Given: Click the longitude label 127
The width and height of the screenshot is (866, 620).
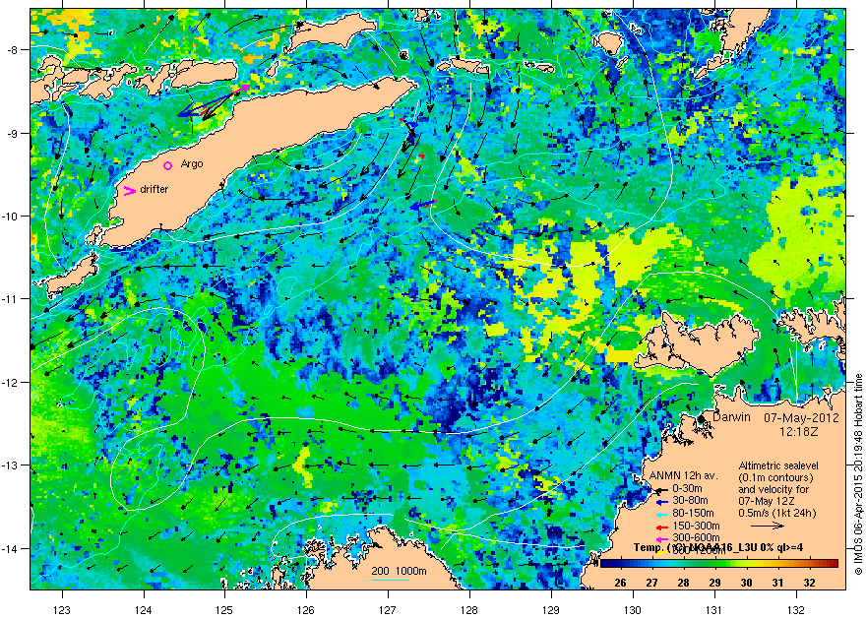Looking at the screenshot, I should [x=388, y=610].
